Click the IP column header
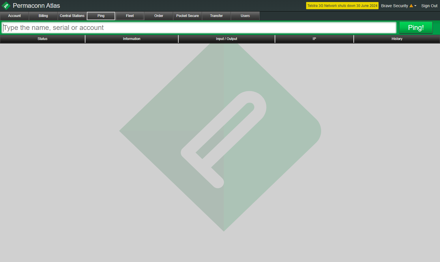440x262 pixels. tap(314, 39)
